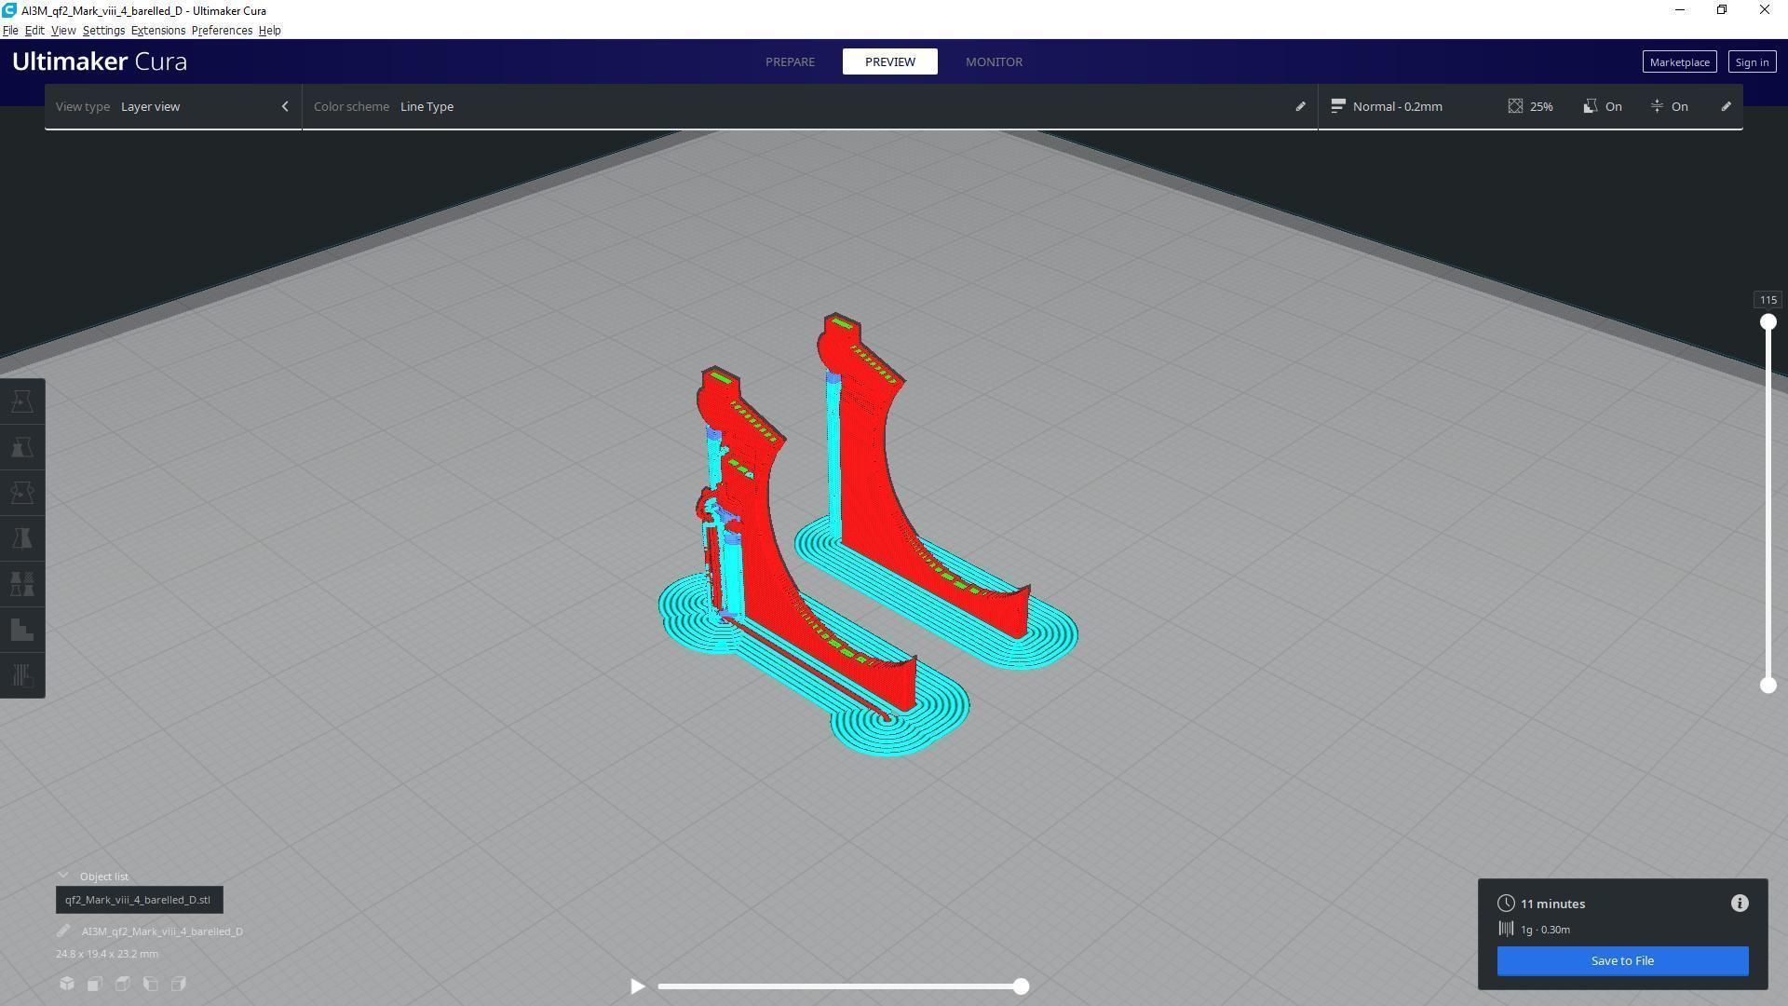Open the Normal 0.2mm print settings panel
The image size is (1788, 1006).
click(1397, 106)
